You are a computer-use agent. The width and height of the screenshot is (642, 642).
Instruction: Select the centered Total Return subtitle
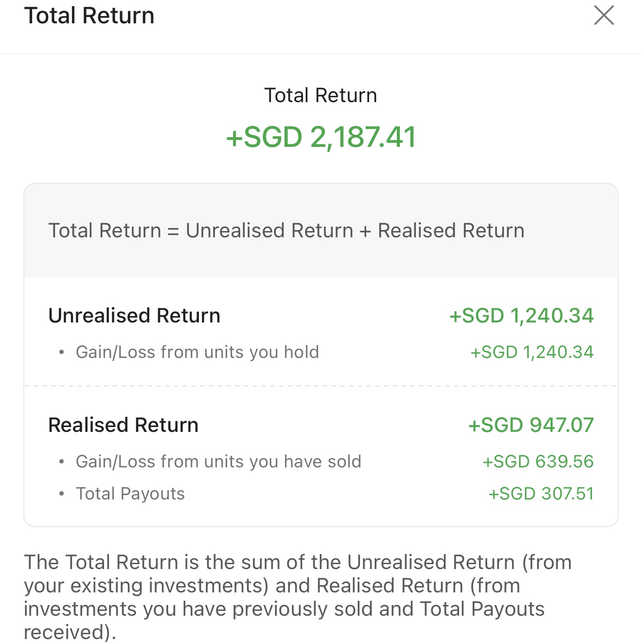321,95
